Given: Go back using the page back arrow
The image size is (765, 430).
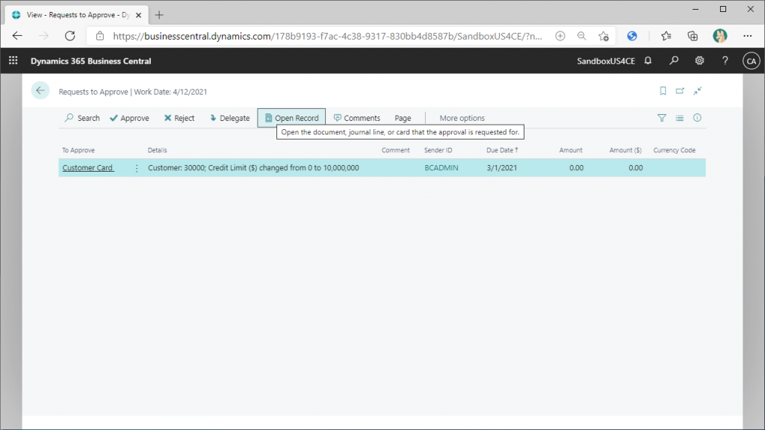Looking at the screenshot, I should coord(40,90).
